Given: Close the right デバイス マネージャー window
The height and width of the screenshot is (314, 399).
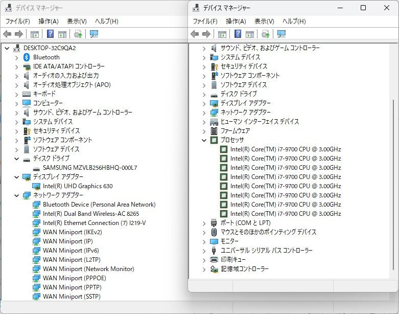Looking at the screenshot, I should (387, 8).
